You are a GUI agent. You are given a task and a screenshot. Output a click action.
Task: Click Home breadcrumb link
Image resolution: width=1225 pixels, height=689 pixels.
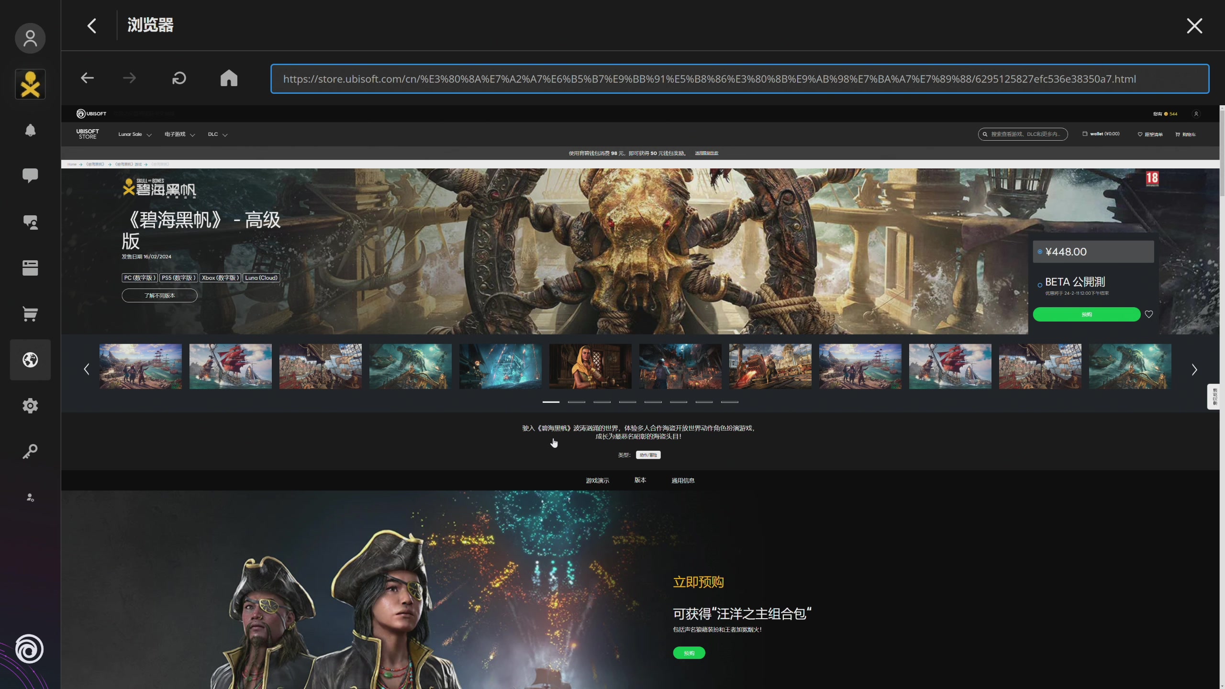coord(72,164)
